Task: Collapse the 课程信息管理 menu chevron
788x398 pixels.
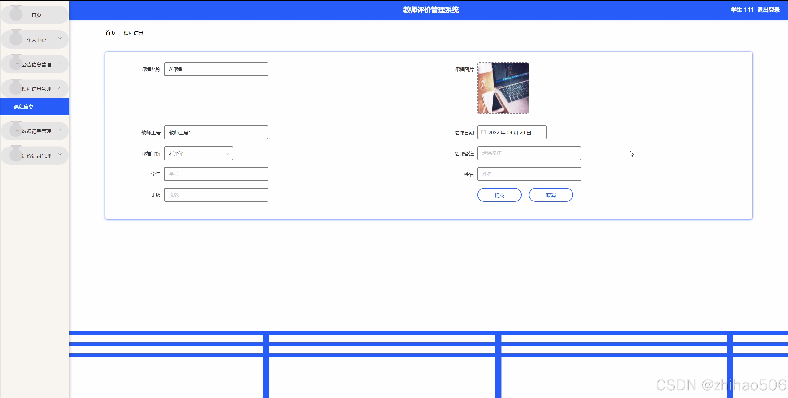Action: 60,88
